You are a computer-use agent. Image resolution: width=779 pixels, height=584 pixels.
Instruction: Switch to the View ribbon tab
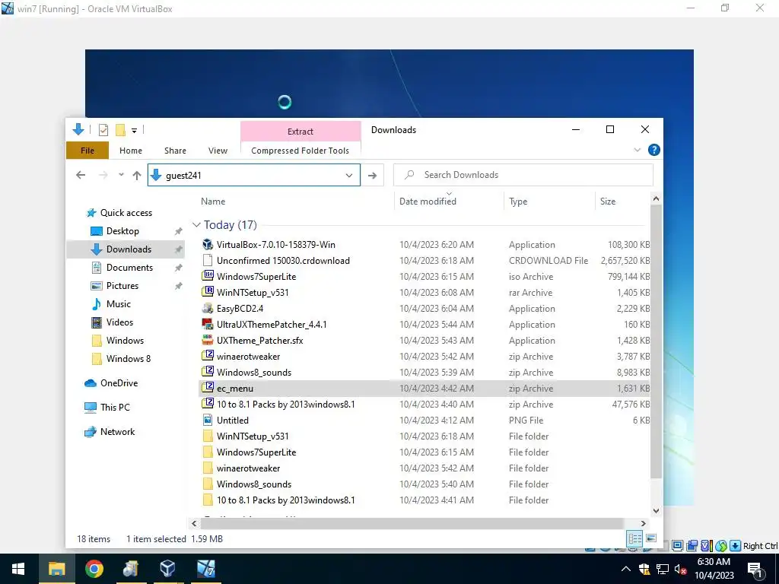pos(218,151)
